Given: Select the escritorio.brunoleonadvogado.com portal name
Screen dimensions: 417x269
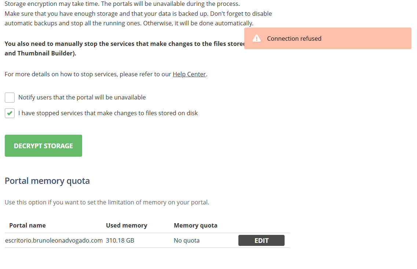Looking at the screenshot, I should [54, 241].
